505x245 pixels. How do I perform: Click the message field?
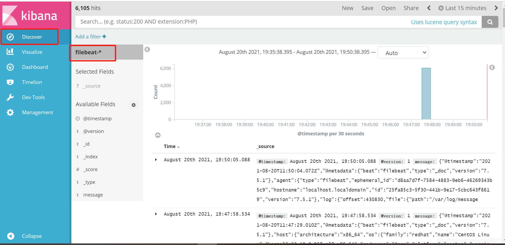tap(93, 195)
